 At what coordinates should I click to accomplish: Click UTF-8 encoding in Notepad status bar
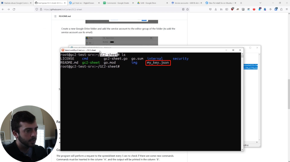click(x=246, y=145)
